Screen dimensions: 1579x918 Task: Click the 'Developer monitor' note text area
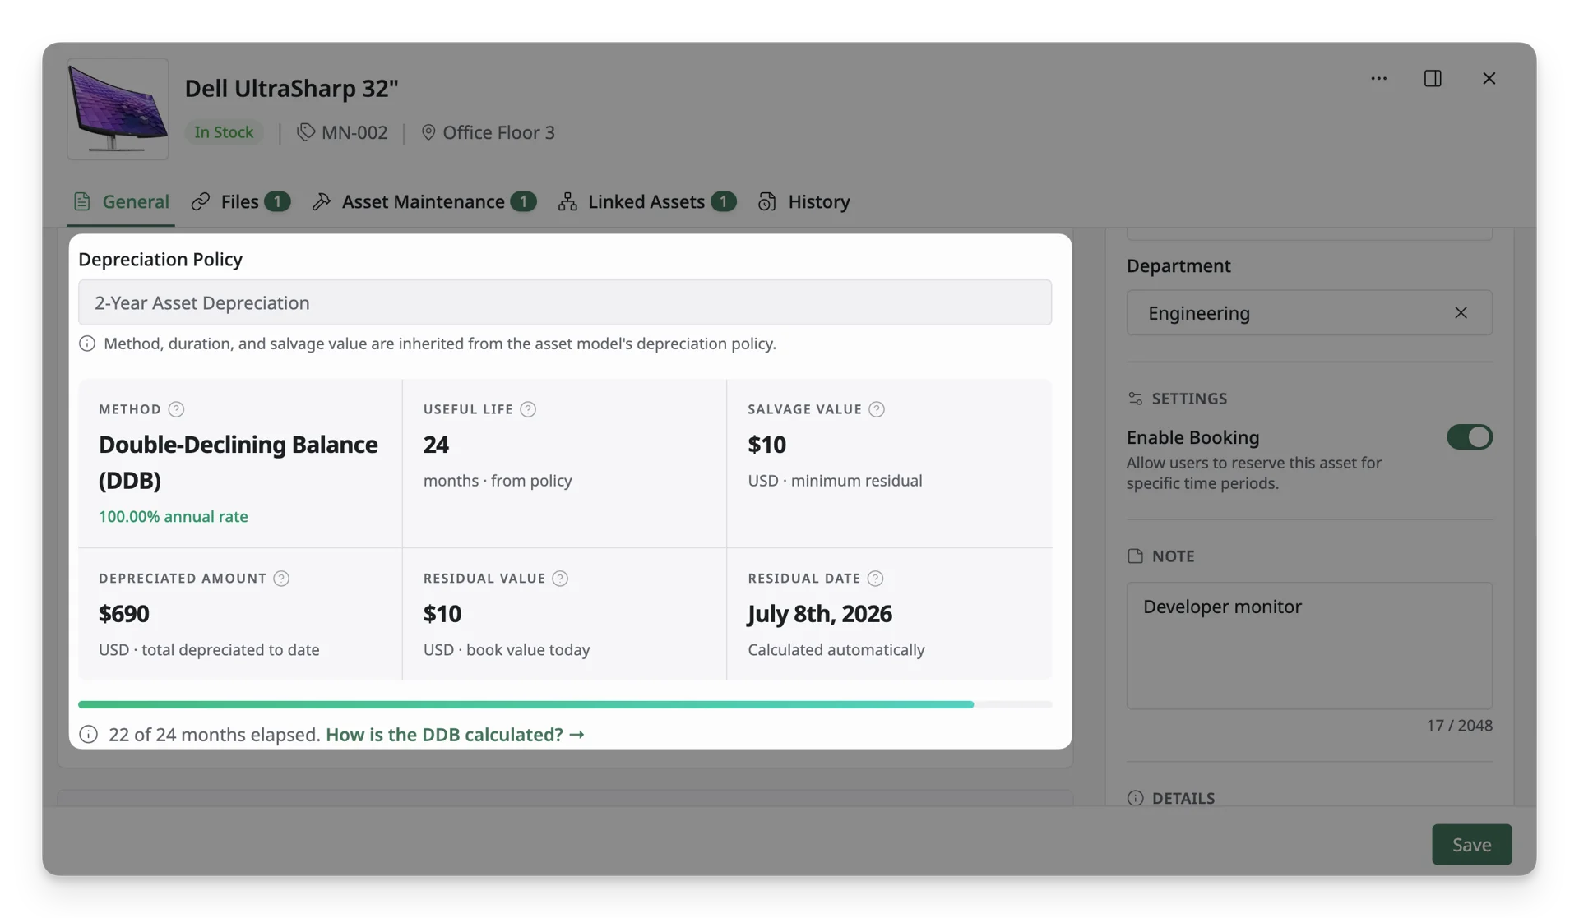click(1309, 646)
